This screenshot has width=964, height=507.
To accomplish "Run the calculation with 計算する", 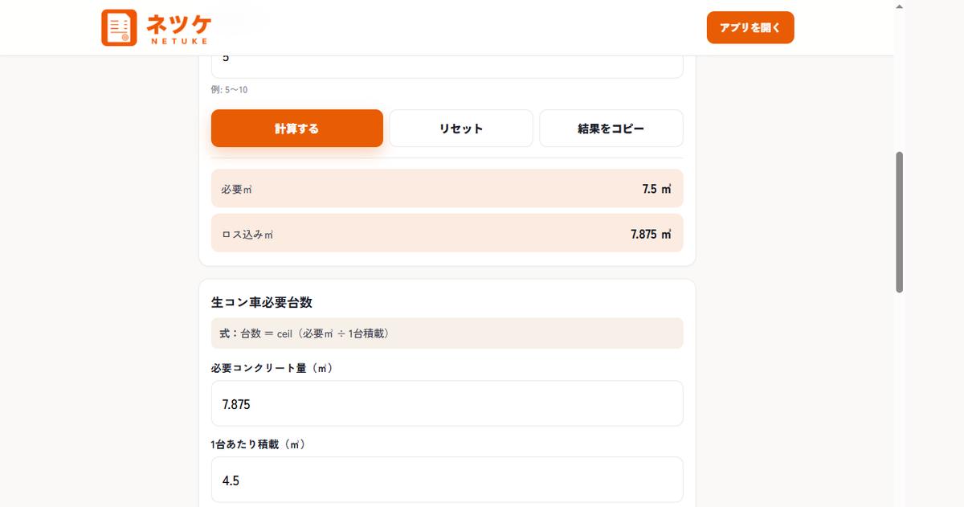I will pyautogui.click(x=297, y=129).
